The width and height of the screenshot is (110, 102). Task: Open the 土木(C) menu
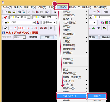(x=62, y=7)
